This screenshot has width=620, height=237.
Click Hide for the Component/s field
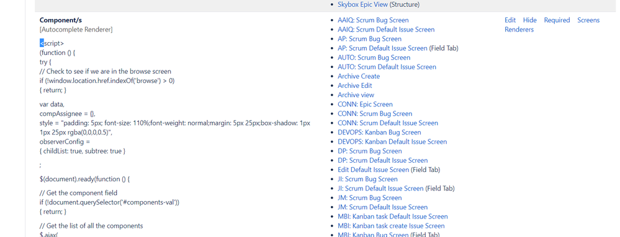(x=530, y=20)
